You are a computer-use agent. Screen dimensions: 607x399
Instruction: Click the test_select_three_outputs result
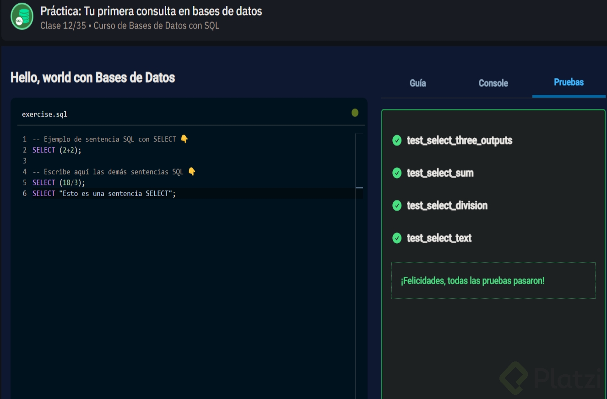point(459,140)
